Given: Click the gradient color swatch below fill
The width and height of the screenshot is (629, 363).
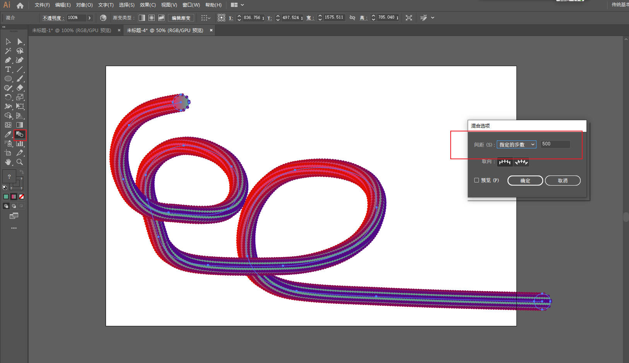Looking at the screenshot, I should 14,196.
